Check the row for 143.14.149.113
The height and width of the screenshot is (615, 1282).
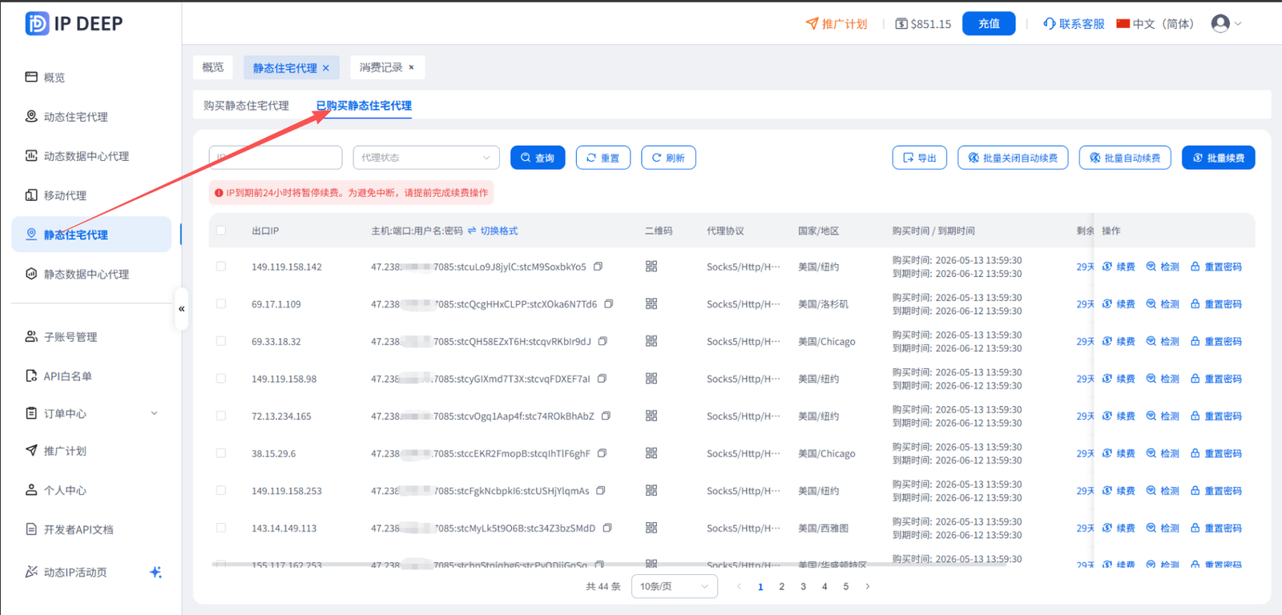(x=221, y=528)
